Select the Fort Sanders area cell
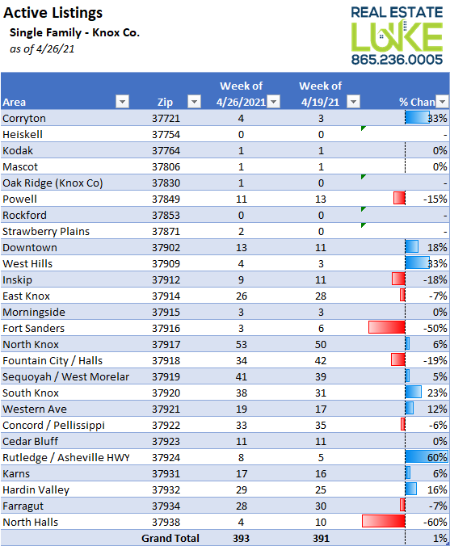 (66, 329)
